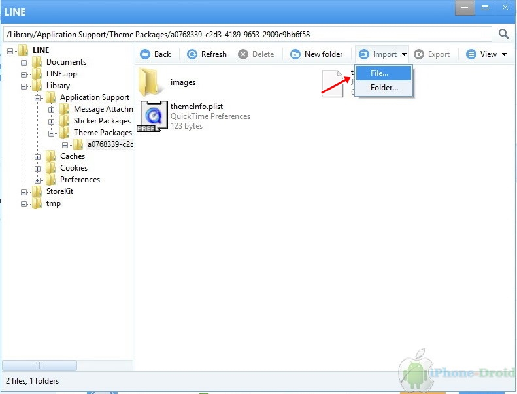Image resolution: width=517 pixels, height=394 pixels.
Task: Maximize the LINE window
Action: [x=485, y=8]
